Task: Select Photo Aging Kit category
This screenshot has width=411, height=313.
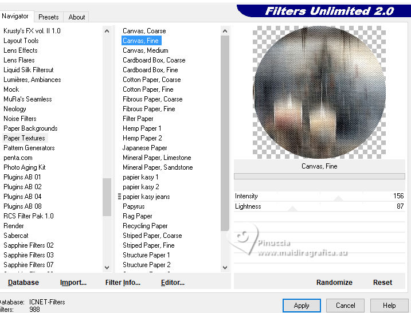Action: point(25,167)
